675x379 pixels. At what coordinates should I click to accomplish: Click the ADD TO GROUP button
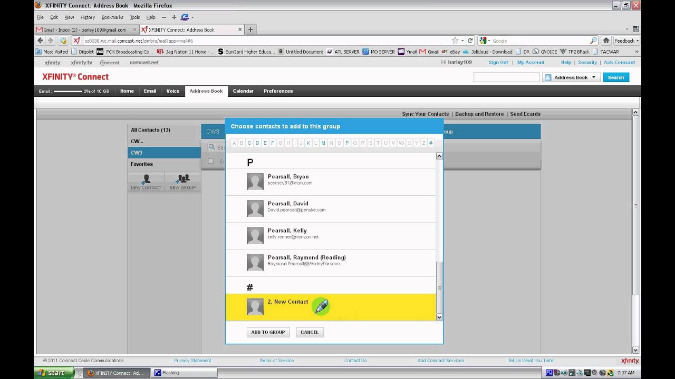tap(268, 332)
